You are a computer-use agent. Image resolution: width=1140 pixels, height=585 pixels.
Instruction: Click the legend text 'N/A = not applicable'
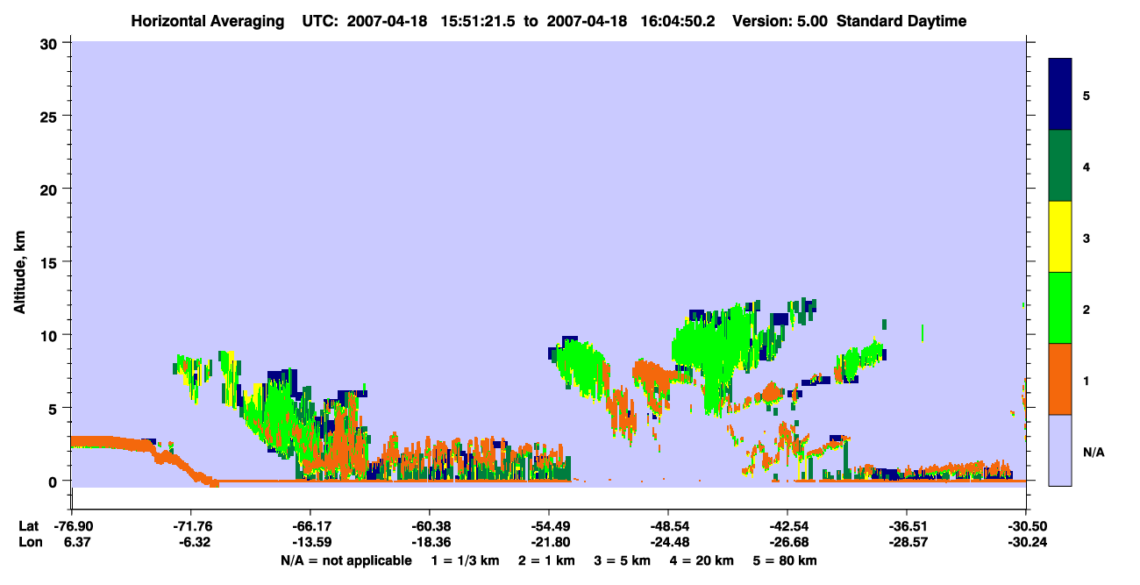click(x=346, y=560)
